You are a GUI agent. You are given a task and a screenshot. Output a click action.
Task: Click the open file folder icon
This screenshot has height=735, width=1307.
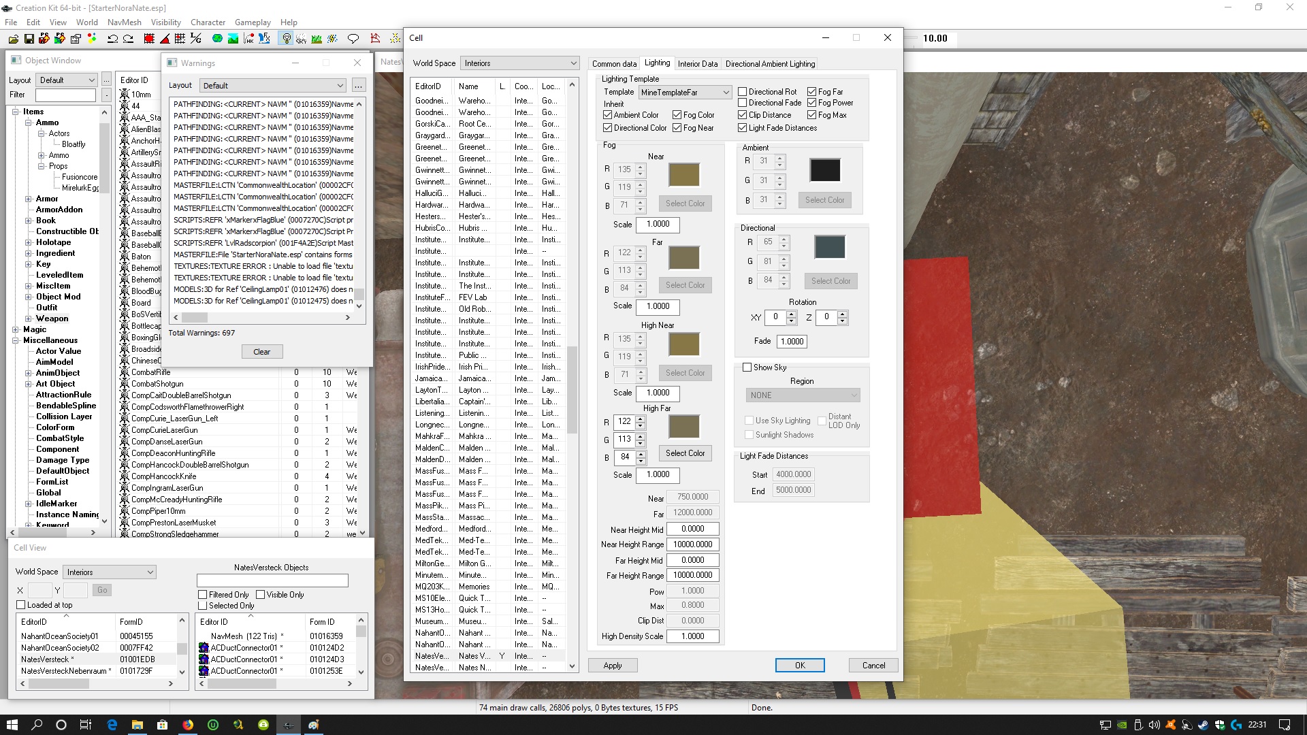14,39
